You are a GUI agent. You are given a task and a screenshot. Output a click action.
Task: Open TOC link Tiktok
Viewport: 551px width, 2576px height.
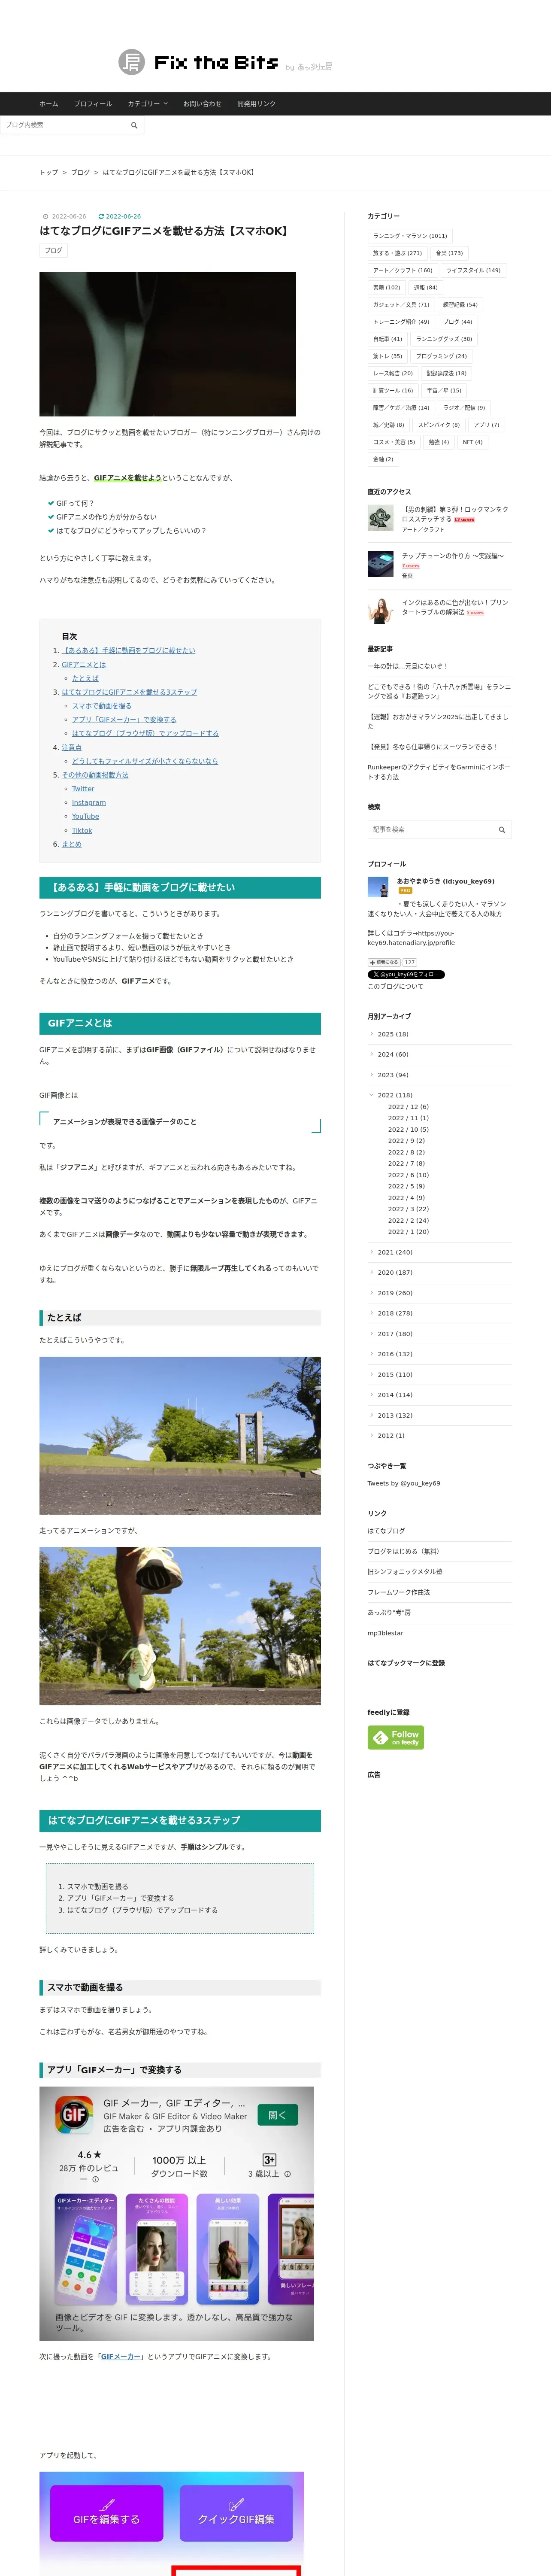[x=82, y=830]
